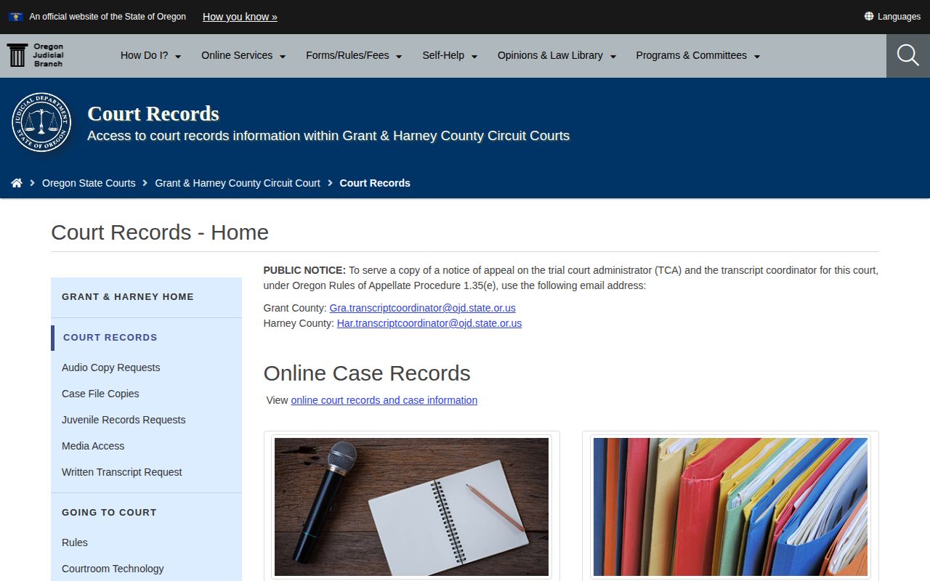
Task: Click the Judicial Department state seal
Action: coord(41,122)
